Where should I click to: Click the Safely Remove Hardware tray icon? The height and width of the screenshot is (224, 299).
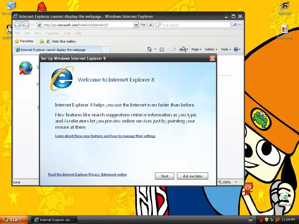(272, 220)
